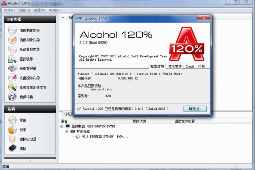Click the Alcohol 120% title bar logo
255x170 pixels.
pos(4,3)
